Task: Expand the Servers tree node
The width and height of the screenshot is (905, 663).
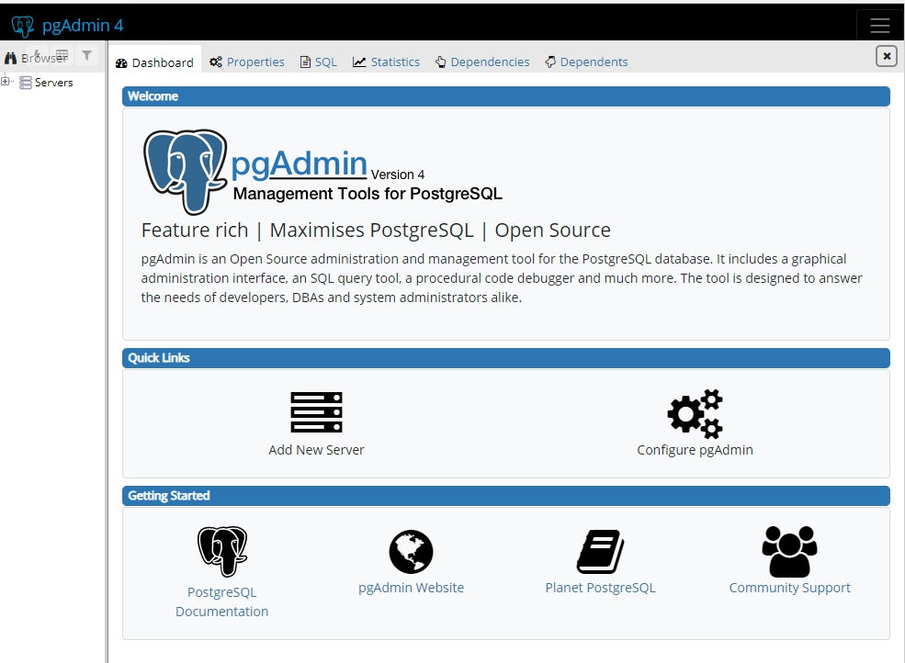Action: 6,82
